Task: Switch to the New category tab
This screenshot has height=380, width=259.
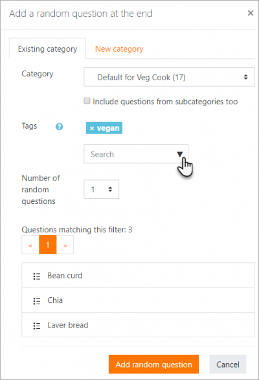Action: tap(119, 49)
